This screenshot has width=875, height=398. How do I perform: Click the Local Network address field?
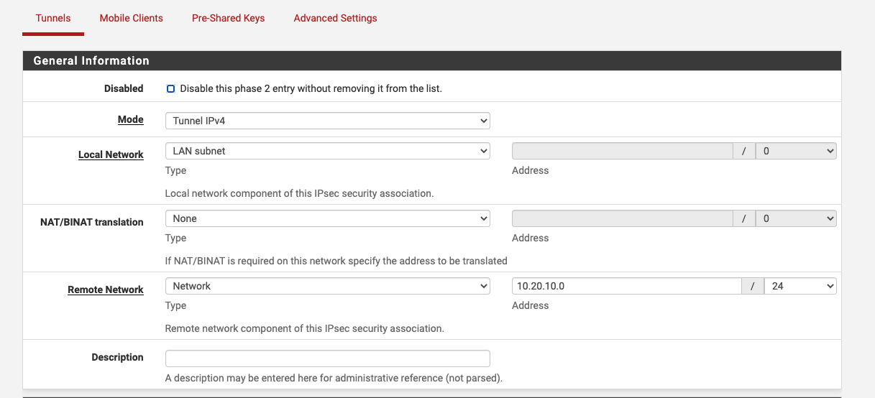pyautogui.click(x=622, y=151)
